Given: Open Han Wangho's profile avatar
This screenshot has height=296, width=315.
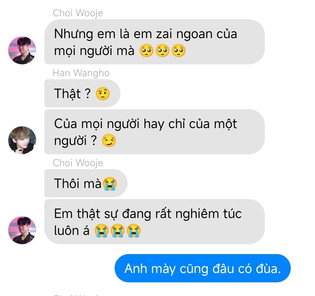Looking at the screenshot, I should 22,140.
